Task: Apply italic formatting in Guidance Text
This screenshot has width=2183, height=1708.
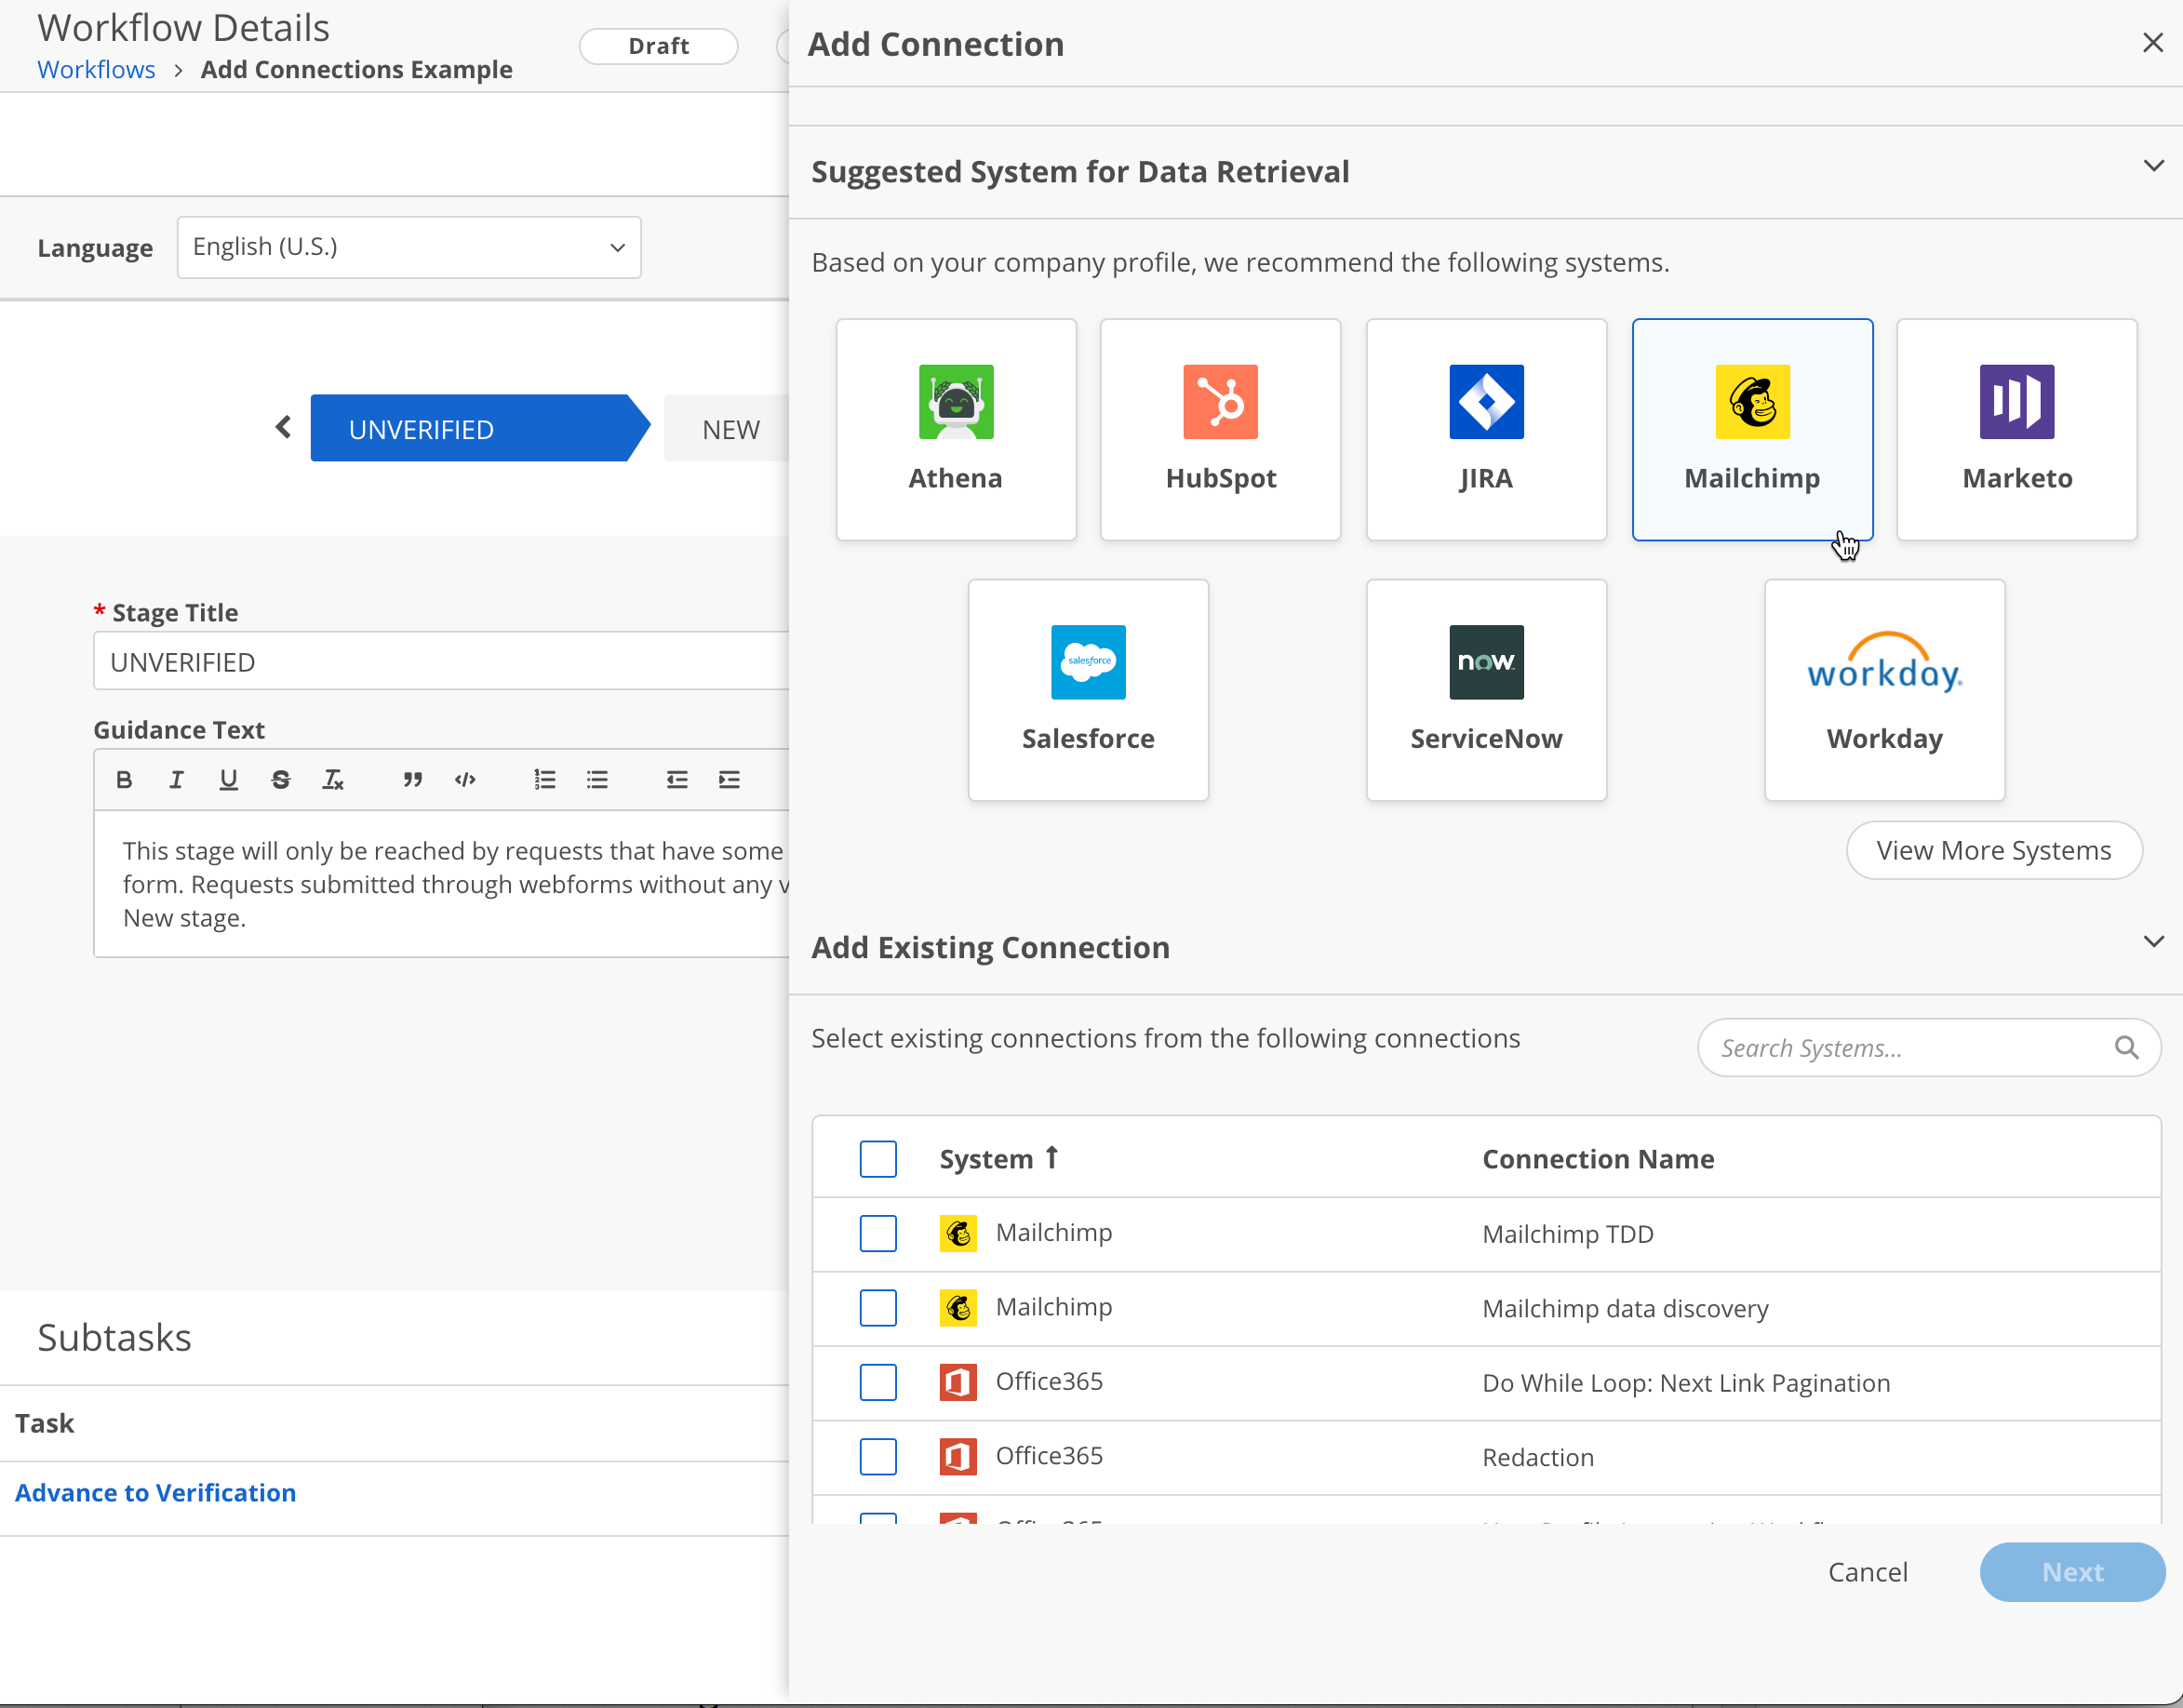Action: pos(176,780)
